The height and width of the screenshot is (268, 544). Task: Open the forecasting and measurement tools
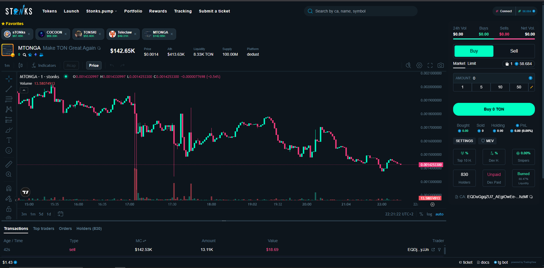(9, 120)
